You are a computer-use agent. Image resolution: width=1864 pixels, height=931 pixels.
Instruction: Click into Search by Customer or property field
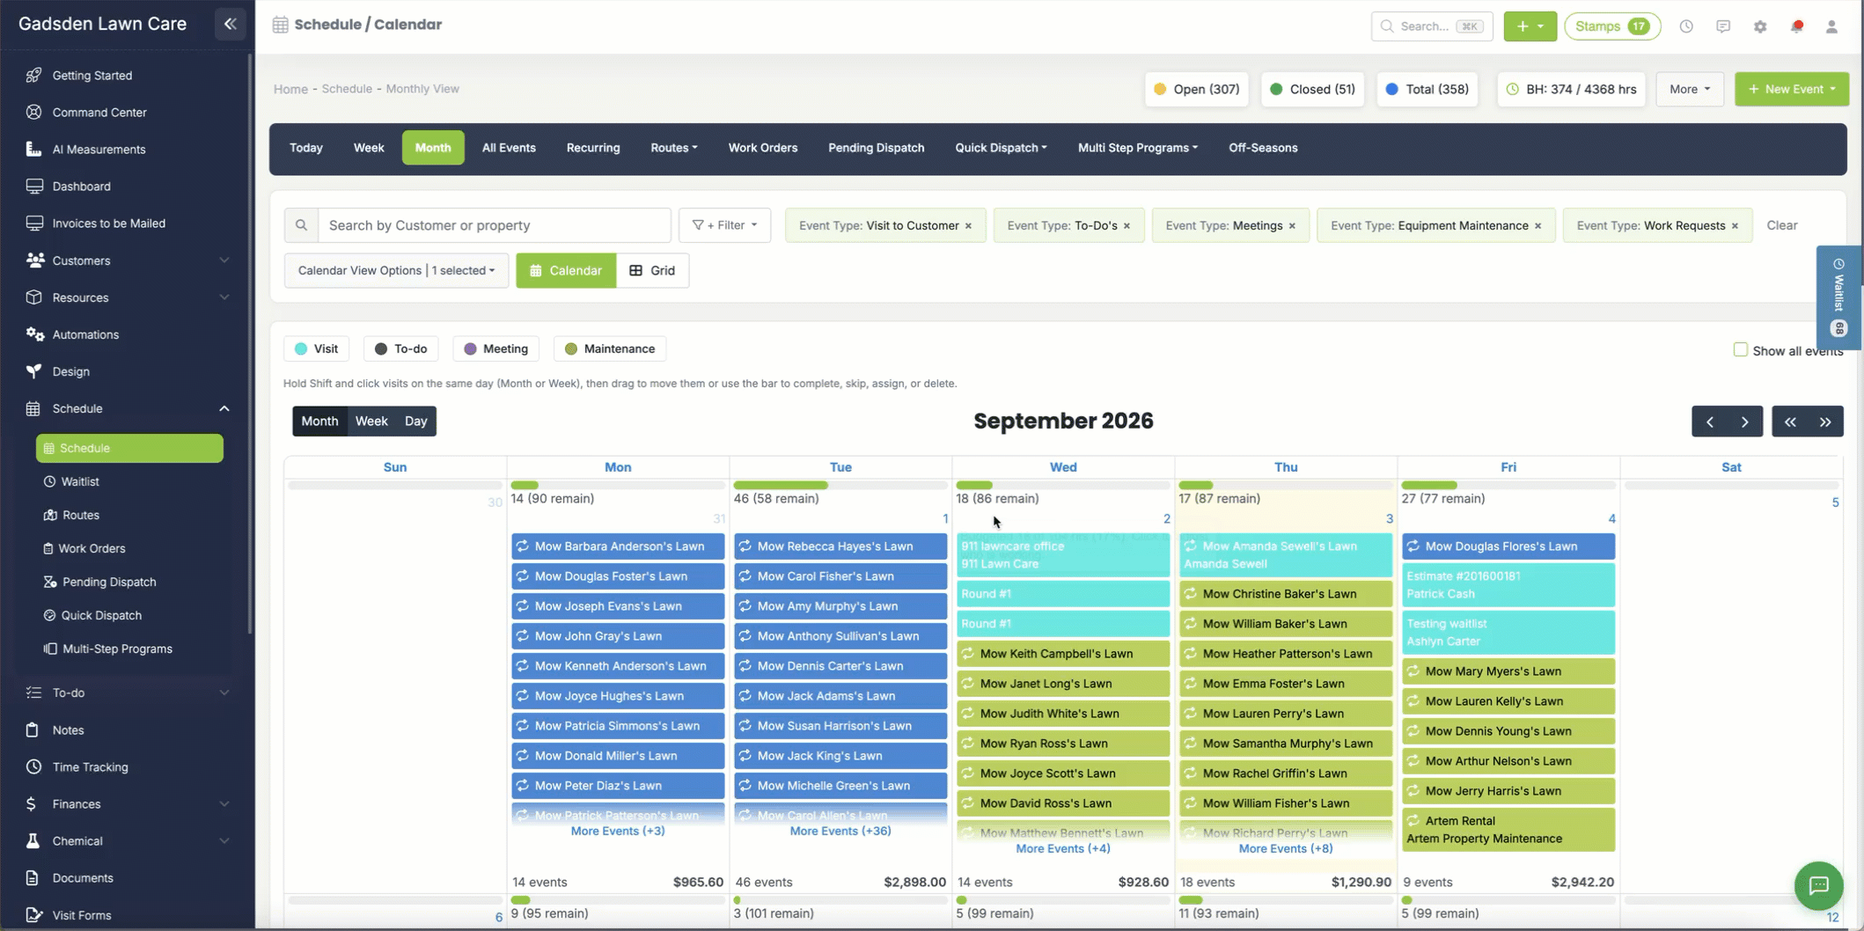coord(494,225)
